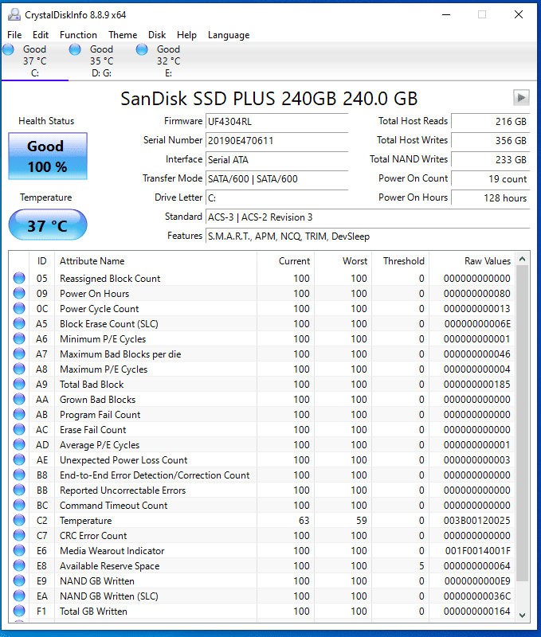This screenshot has width=541, height=637.
Task: Click the Good 100 % health status button
Action: 47,156
